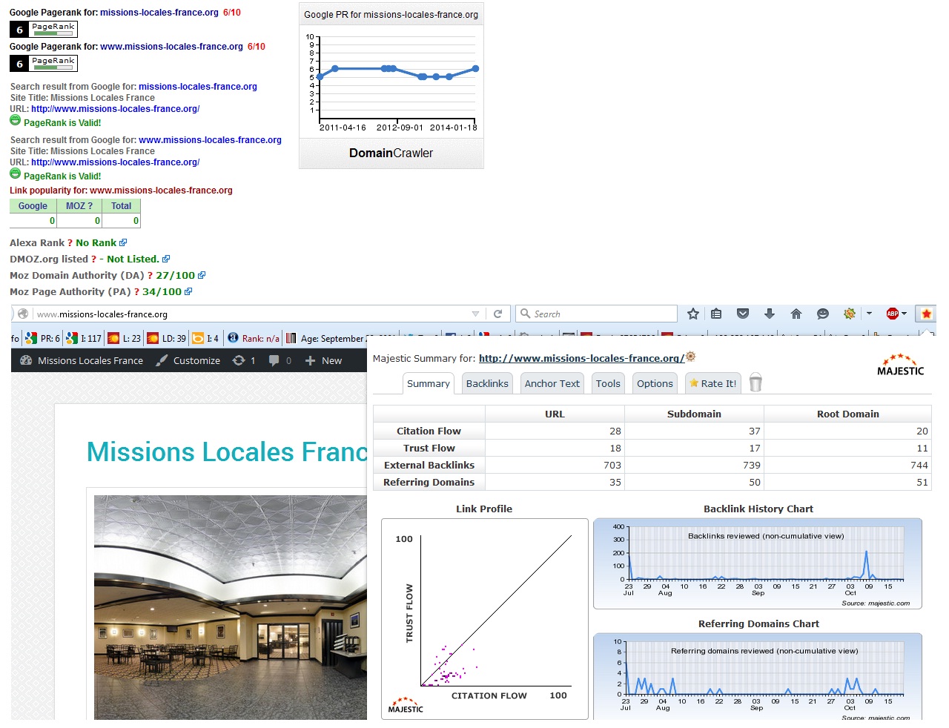Switch to the Backlinks tab
949x728 pixels.
point(487,383)
